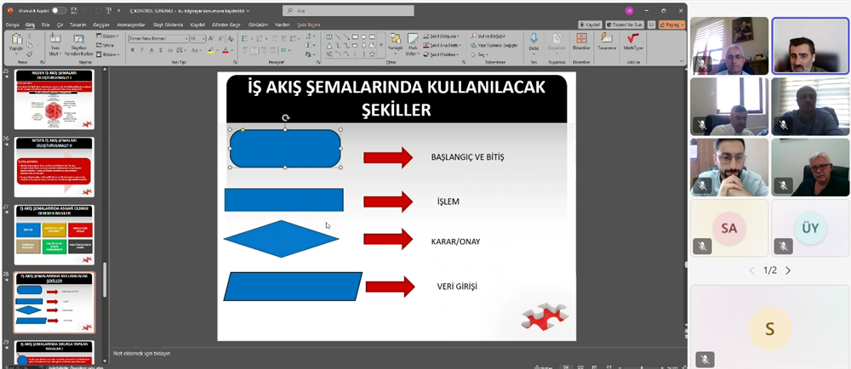Switch to the Şekil Biçimi tab

[310, 25]
